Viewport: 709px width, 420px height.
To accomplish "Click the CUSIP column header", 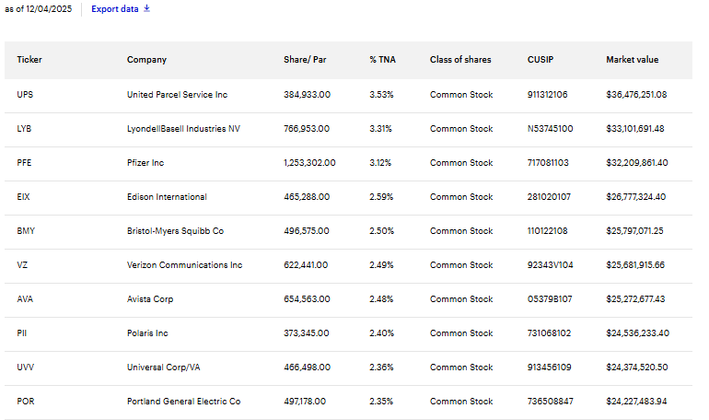I will click(541, 60).
